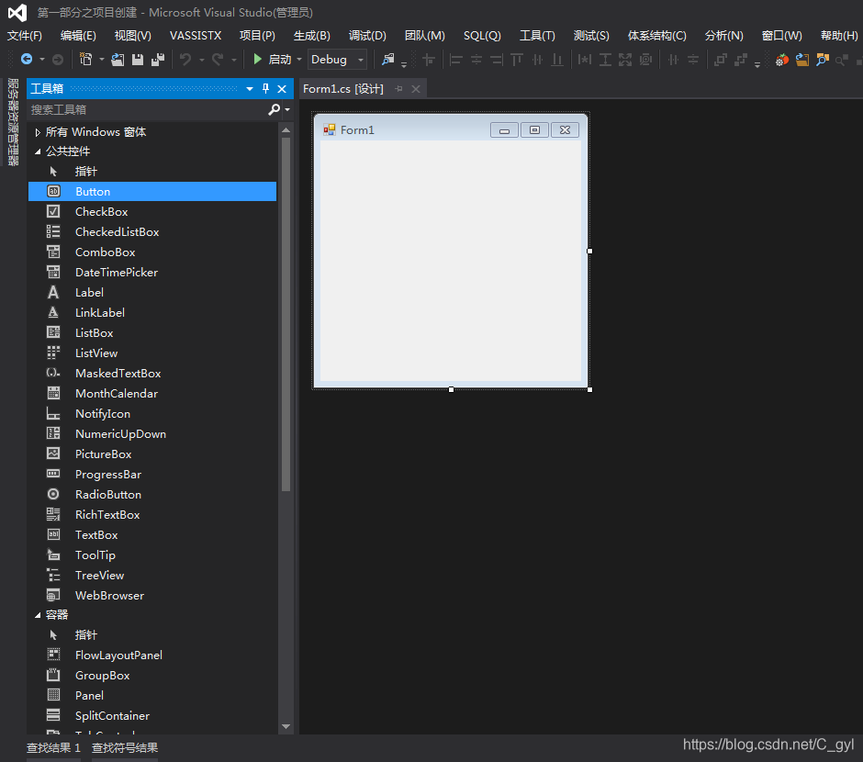Open the dropdown arrow next to 启动
Viewport: 863px width, 762px height.
299,59
